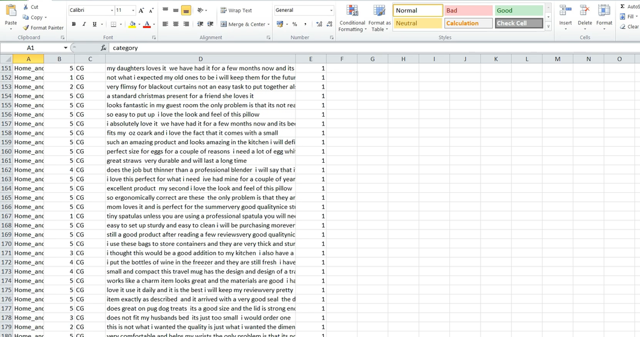Open fill color palette arrow

tap(139, 24)
